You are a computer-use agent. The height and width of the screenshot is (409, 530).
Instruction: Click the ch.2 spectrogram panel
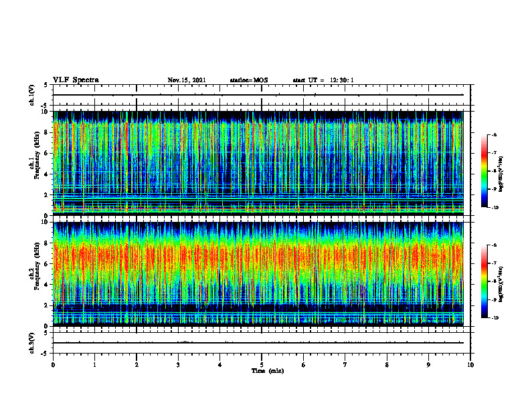(x=258, y=274)
